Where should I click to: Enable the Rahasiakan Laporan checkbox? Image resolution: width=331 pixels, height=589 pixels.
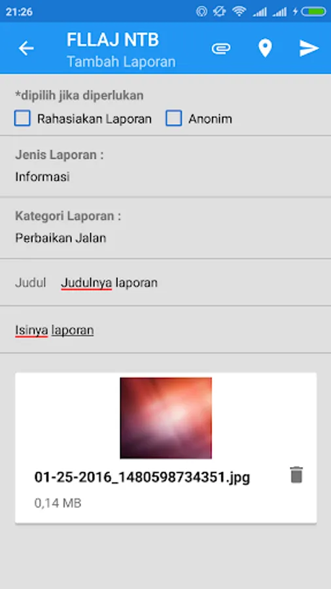22,118
